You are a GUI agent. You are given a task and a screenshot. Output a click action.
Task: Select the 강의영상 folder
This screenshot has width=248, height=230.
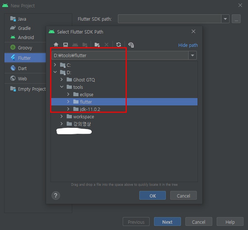pyautogui.click(x=124, y=124)
